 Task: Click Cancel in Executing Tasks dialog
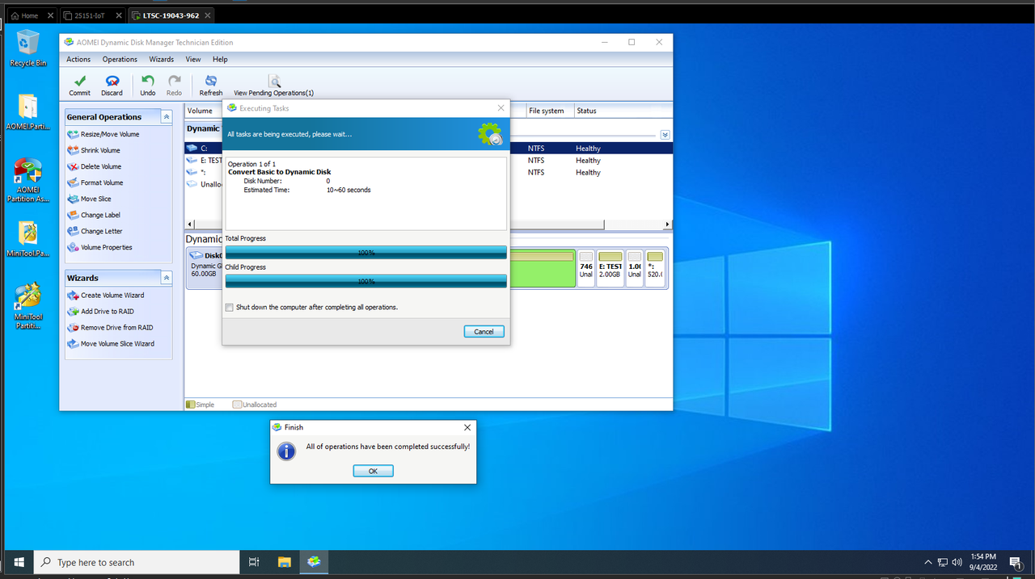484,331
